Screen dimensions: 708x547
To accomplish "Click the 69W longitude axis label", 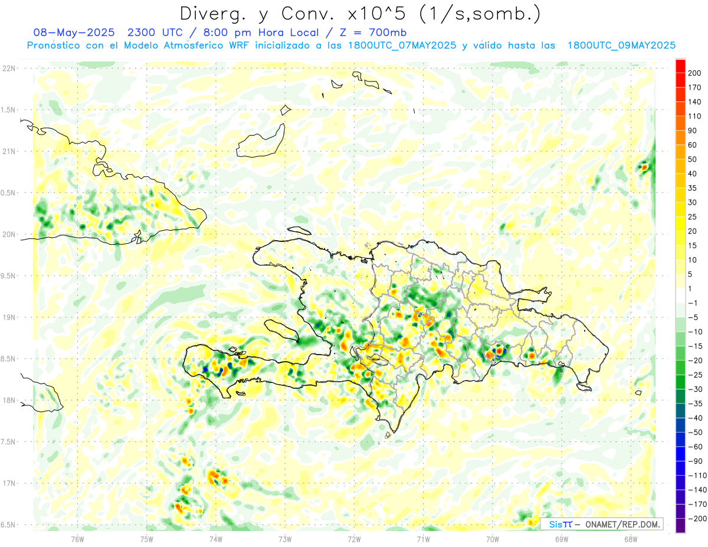I will tap(561, 538).
